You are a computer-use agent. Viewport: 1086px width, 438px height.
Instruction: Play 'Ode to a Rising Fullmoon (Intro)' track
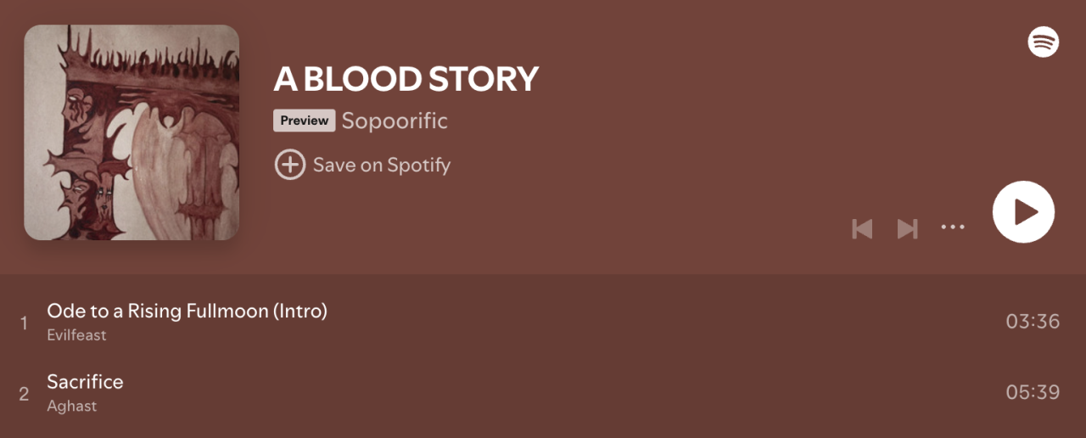(187, 311)
